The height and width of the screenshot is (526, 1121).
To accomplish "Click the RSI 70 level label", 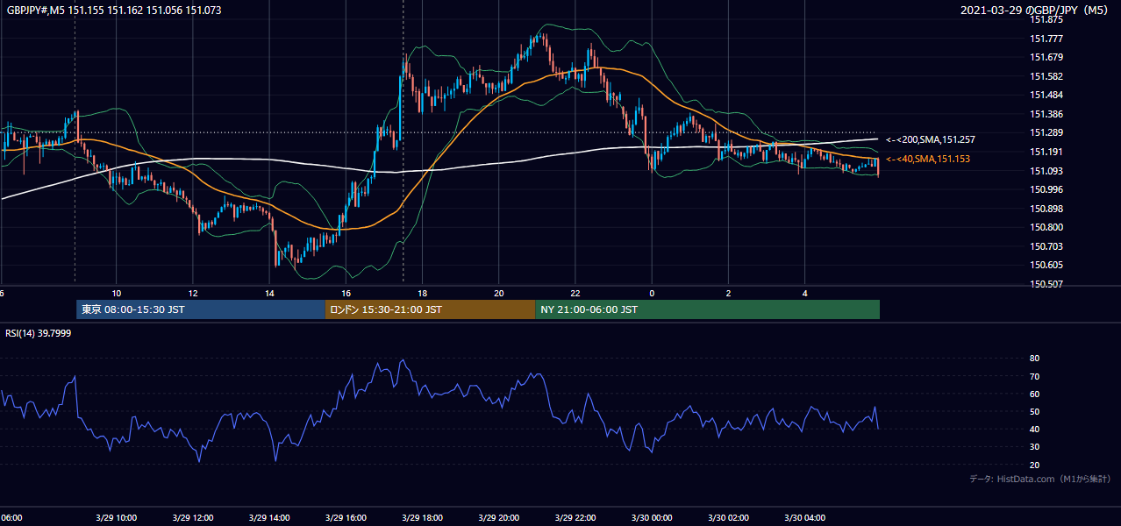I will (1034, 376).
